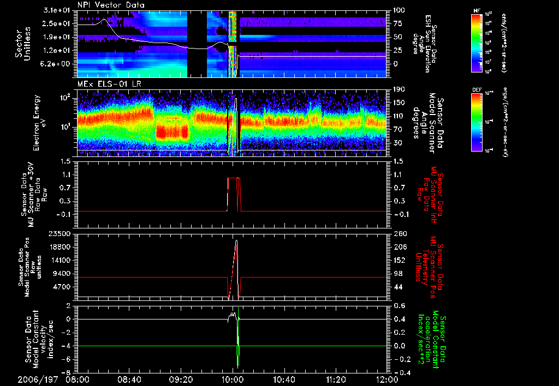Click the DEF color scale bar
This screenshot has width=559, height=386.
[x=477, y=122]
